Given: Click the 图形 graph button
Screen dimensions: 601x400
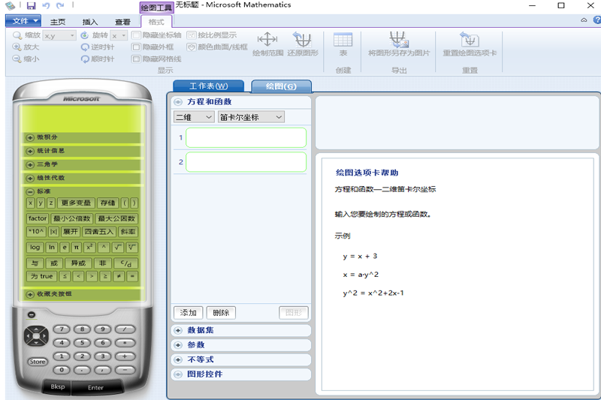Looking at the screenshot, I should pyautogui.click(x=294, y=313).
